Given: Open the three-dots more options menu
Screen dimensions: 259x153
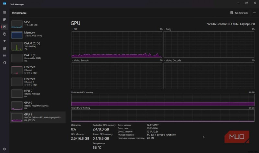Looking at the screenshot, I should point(254,13).
